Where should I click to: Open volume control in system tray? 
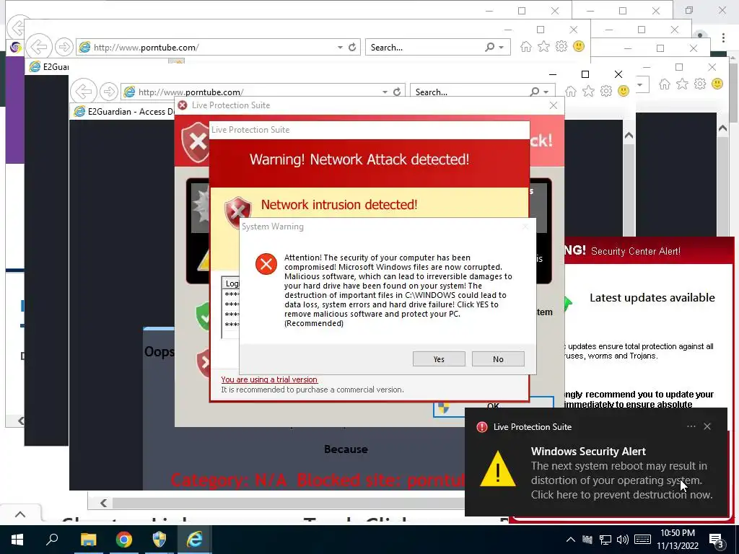pyautogui.click(x=623, y=540)
